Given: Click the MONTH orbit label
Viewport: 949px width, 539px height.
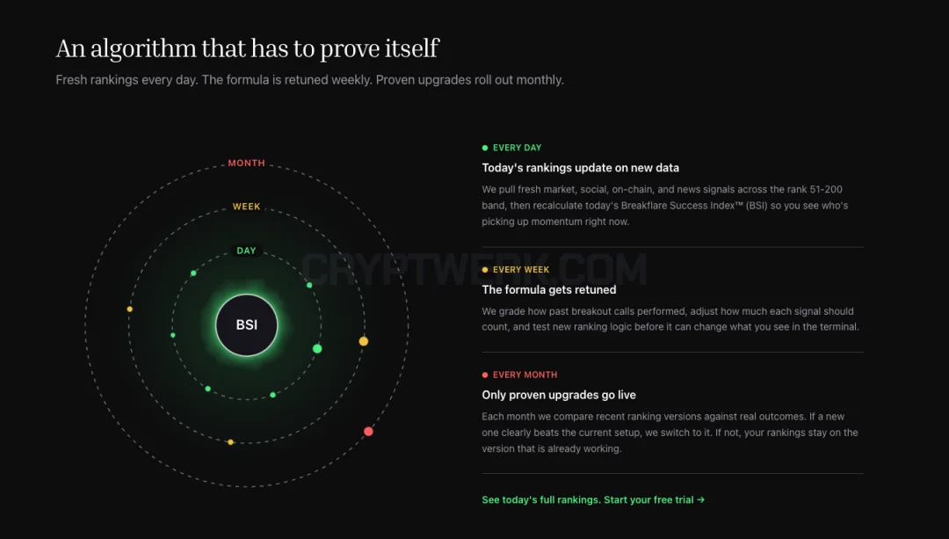Looking at the screenshot, I should click(246, 163).
